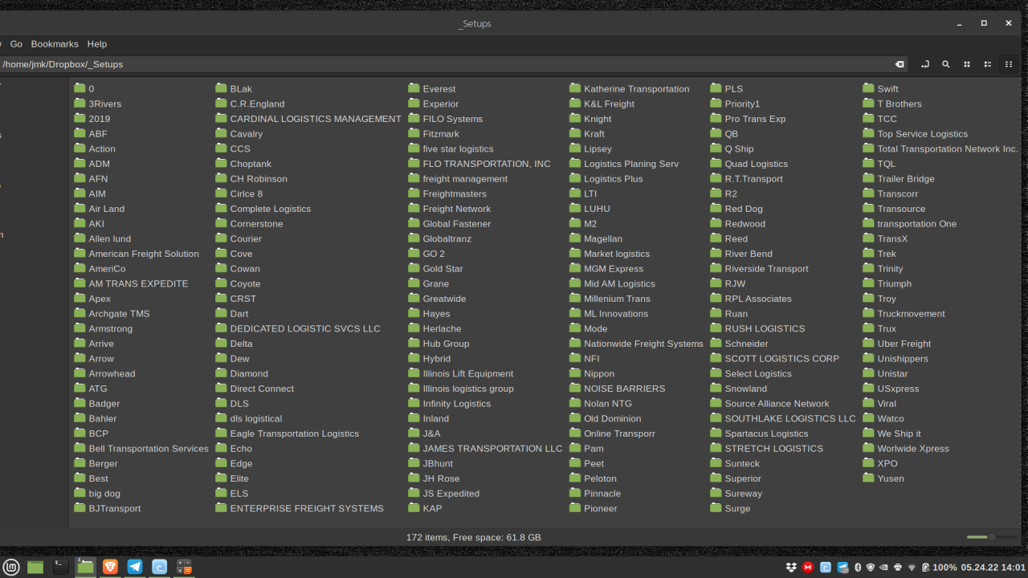
Task: Select the Katherine Transportation folder
Action: click(x=630, y=89)
